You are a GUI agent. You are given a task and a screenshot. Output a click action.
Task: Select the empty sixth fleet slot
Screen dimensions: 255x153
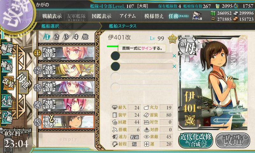click(x=68, y=139)
